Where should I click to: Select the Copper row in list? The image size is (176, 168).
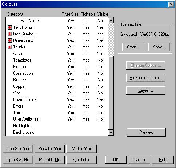click(x=57, y=86)
